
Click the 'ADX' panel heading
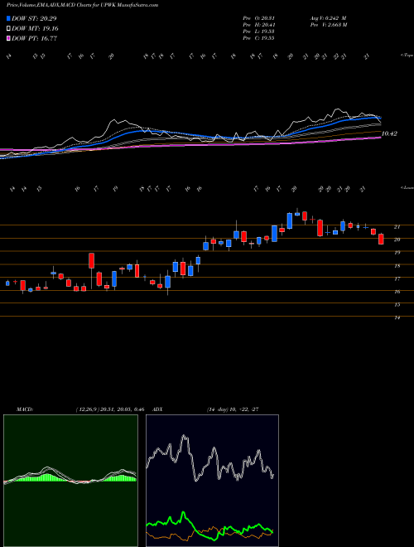coord(158,409)
